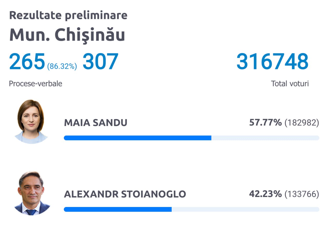The width and height of the screenshot is (328, 232).
Task: Select the MAIA SANDU candidate name
Action: (96, 123)
